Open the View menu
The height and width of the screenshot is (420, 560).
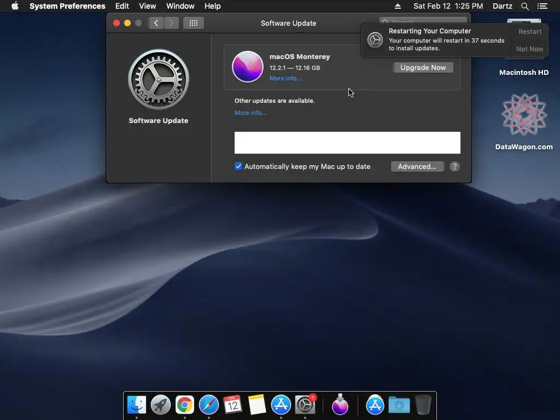coord(148,6)
